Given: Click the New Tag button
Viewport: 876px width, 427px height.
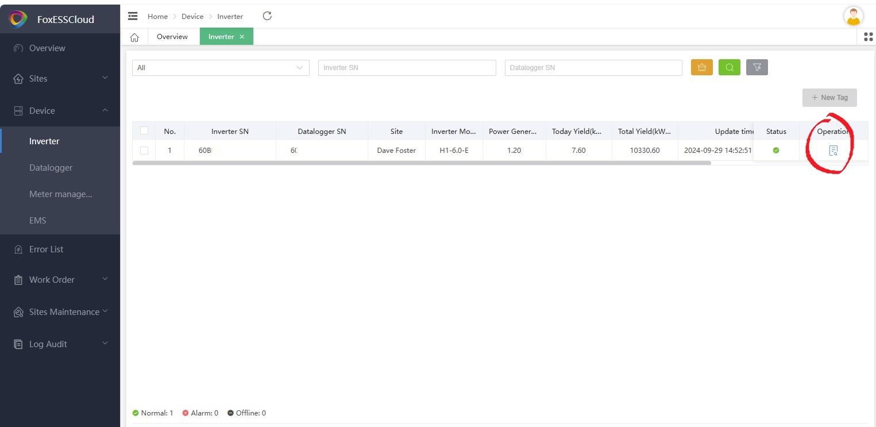Looking at the screenshot, I should click(x=829, y=98).
